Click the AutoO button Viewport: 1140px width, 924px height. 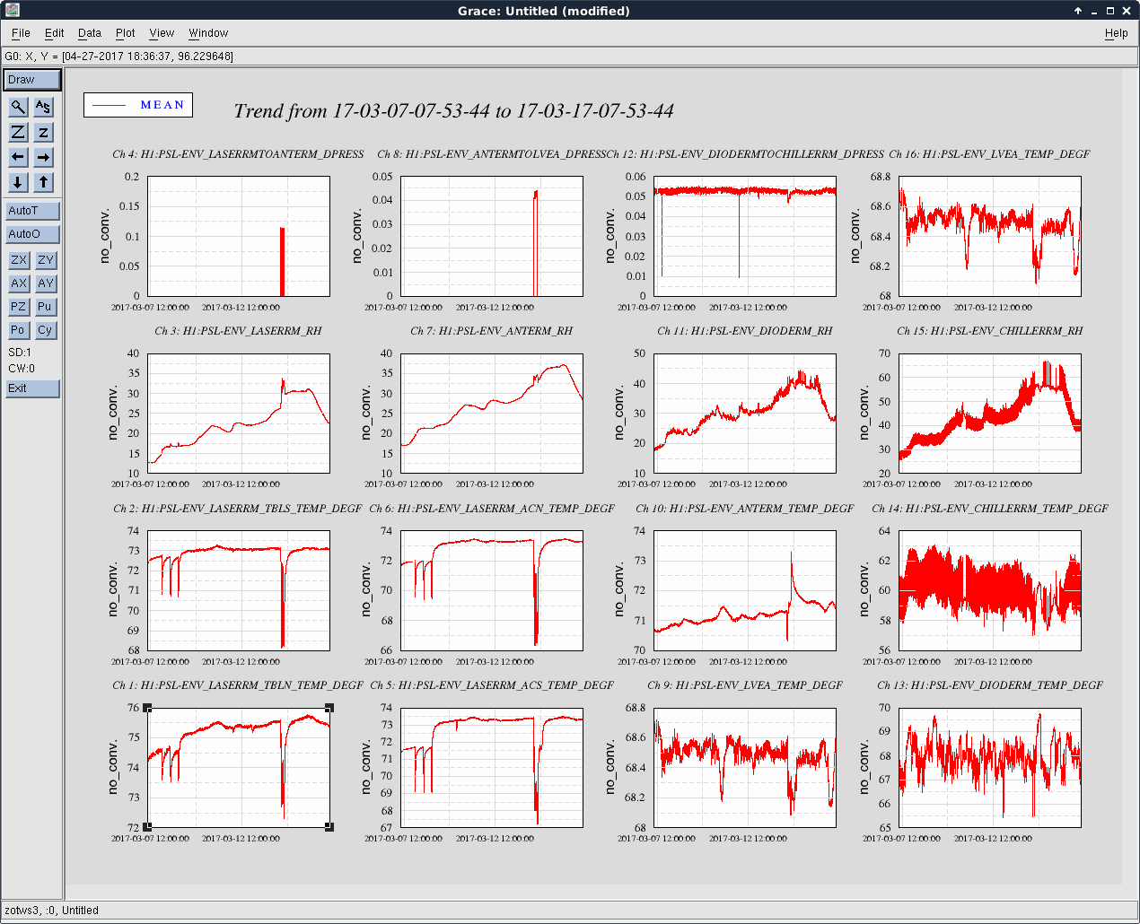[x=32, y=234]
